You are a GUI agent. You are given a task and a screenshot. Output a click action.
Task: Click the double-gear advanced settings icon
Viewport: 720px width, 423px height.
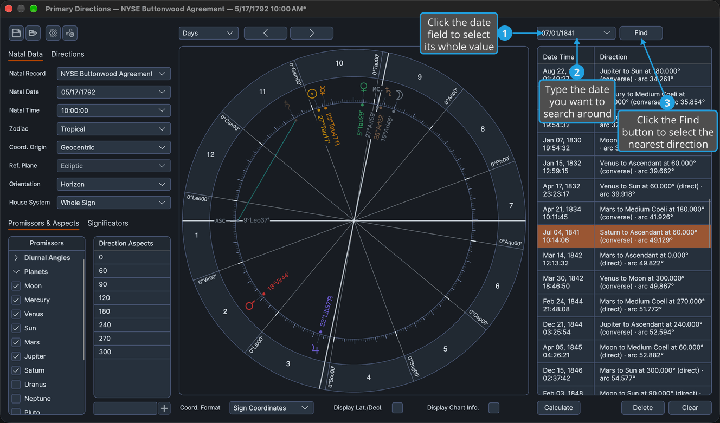70,33
